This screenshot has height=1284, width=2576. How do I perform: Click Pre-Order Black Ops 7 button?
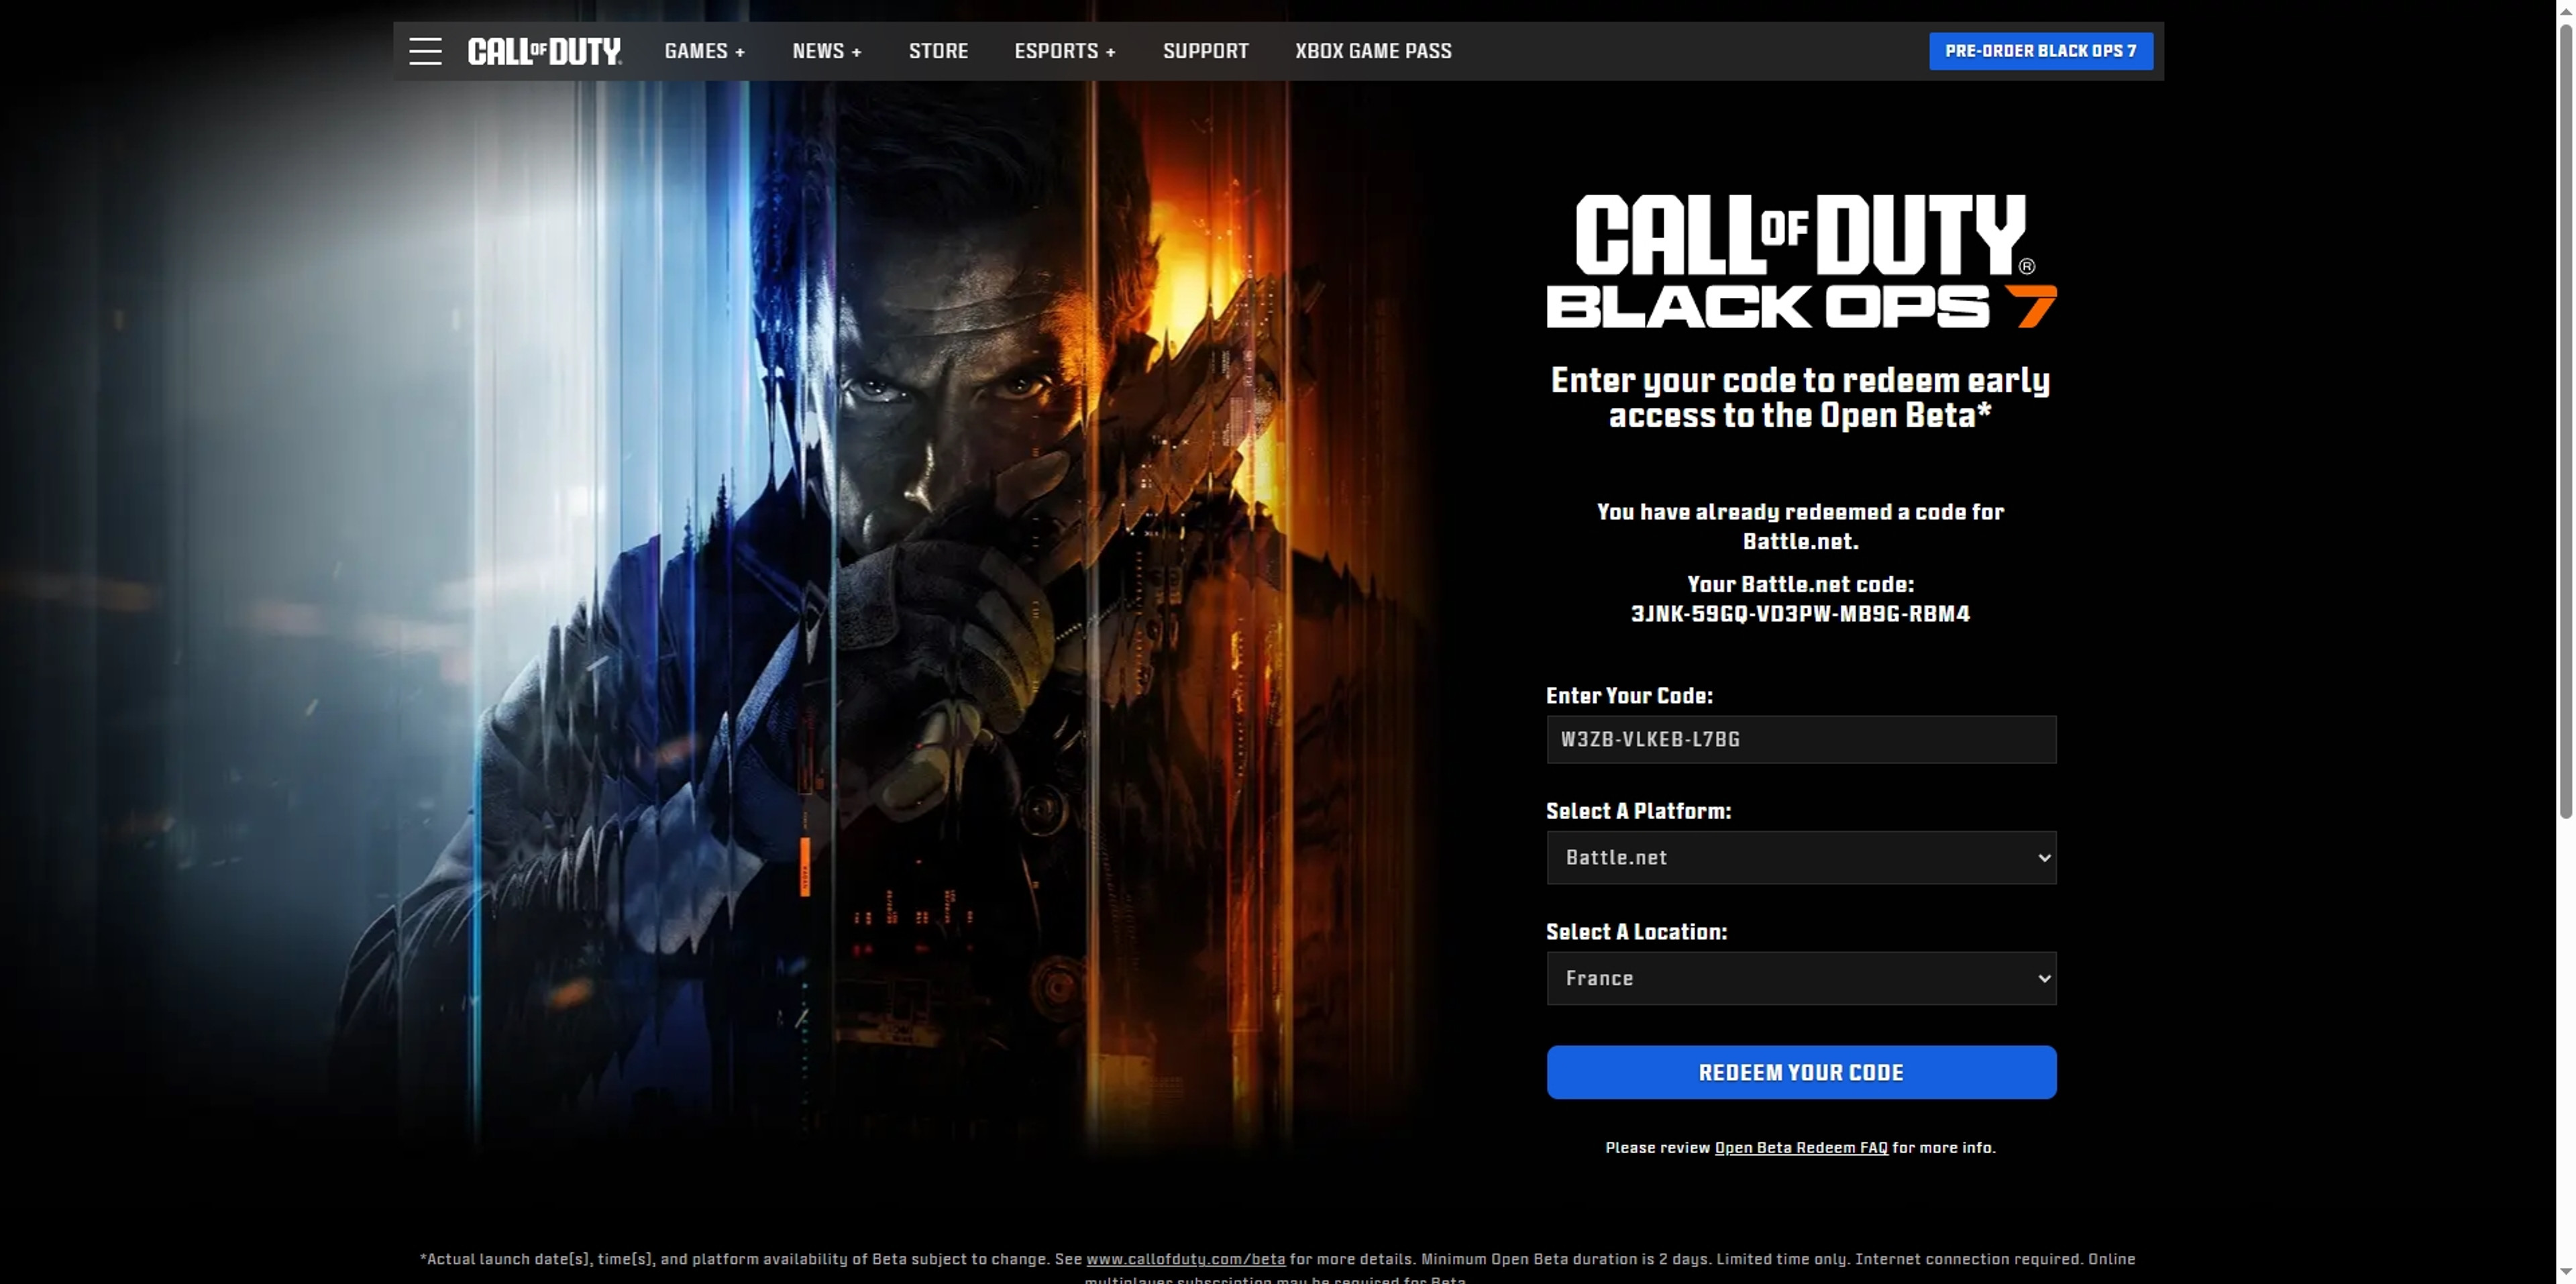tap(2040, 51)
